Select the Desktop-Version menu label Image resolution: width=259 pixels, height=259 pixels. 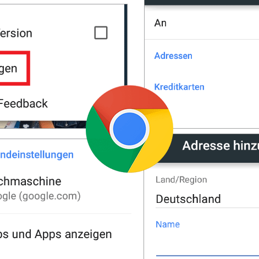point(16,33)
